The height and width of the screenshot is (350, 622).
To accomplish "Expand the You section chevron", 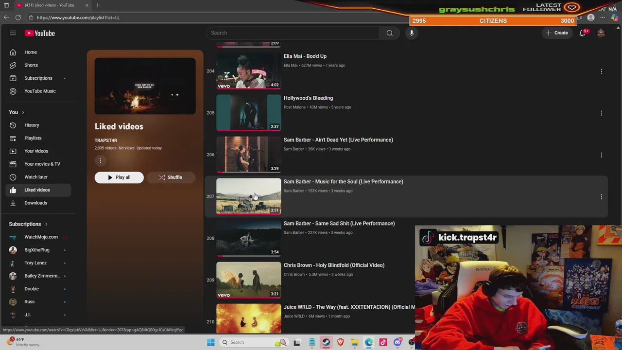I will 22,112.
